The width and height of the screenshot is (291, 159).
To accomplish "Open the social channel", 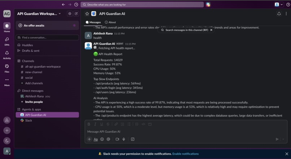I will pos(47,78).
